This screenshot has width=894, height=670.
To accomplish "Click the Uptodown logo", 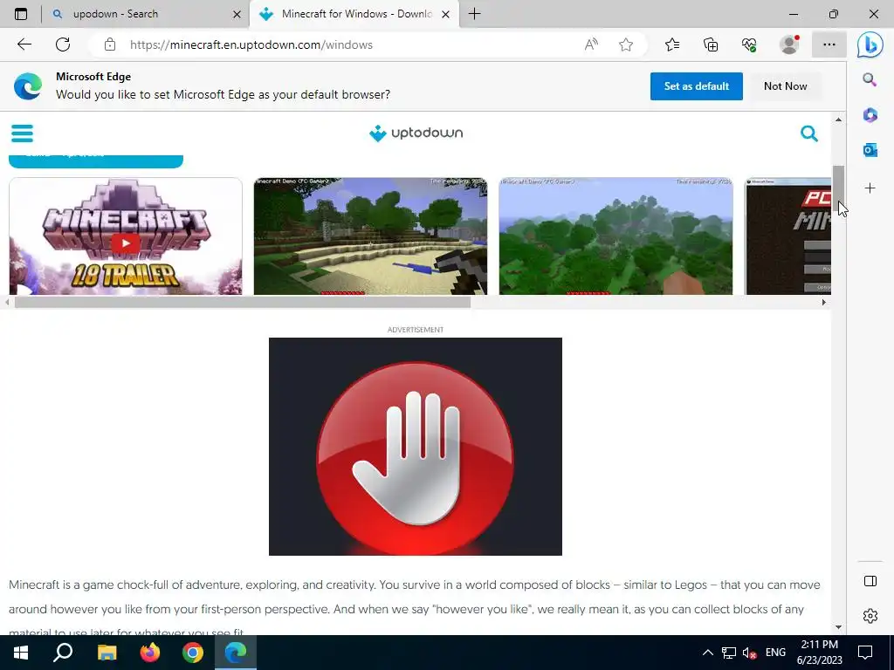I will point(416,133).
